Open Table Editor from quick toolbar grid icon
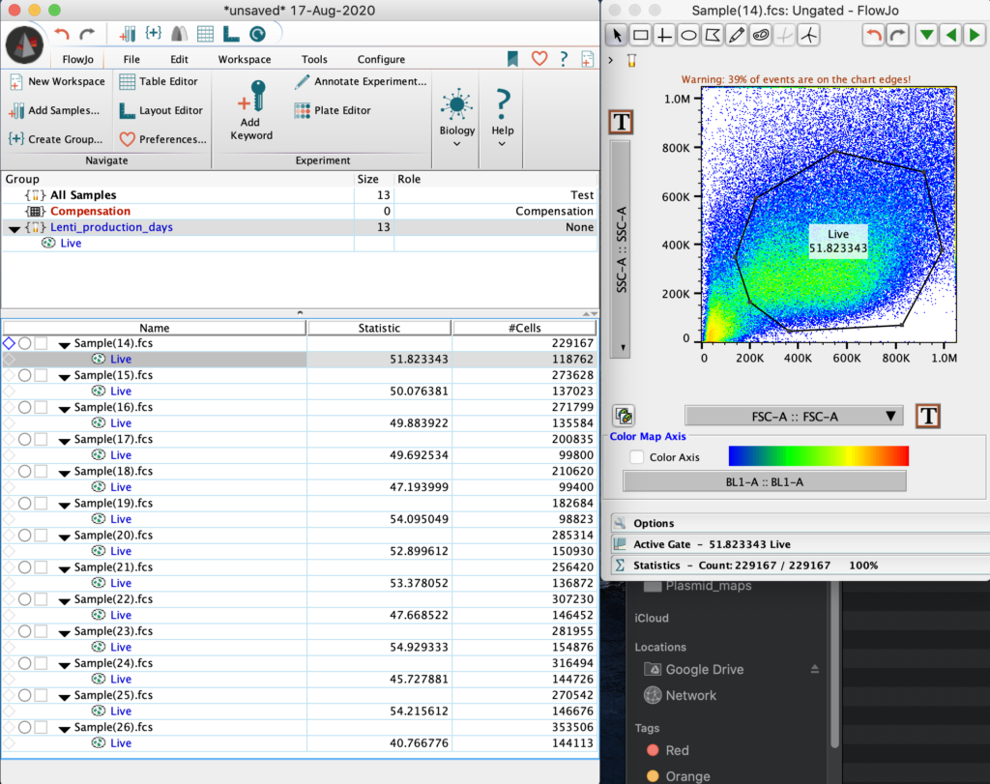 205,34
